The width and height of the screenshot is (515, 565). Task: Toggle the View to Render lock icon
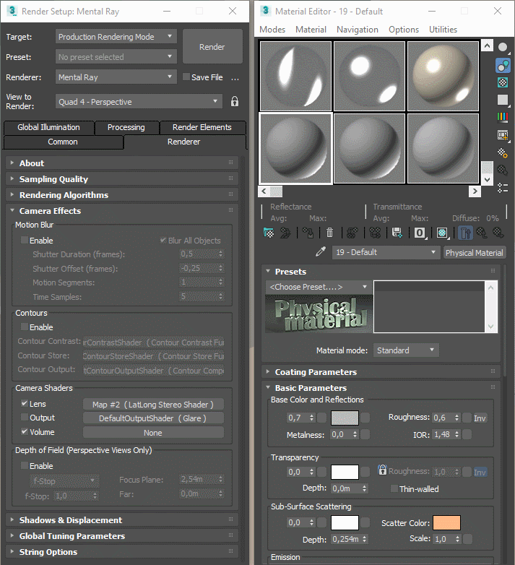[235, 101]
